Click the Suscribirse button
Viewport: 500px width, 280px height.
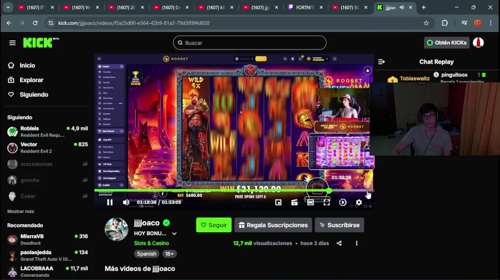[339, 225]
